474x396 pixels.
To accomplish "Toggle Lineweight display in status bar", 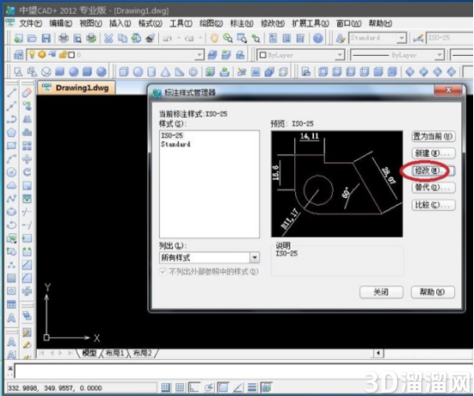I will 252,387.
